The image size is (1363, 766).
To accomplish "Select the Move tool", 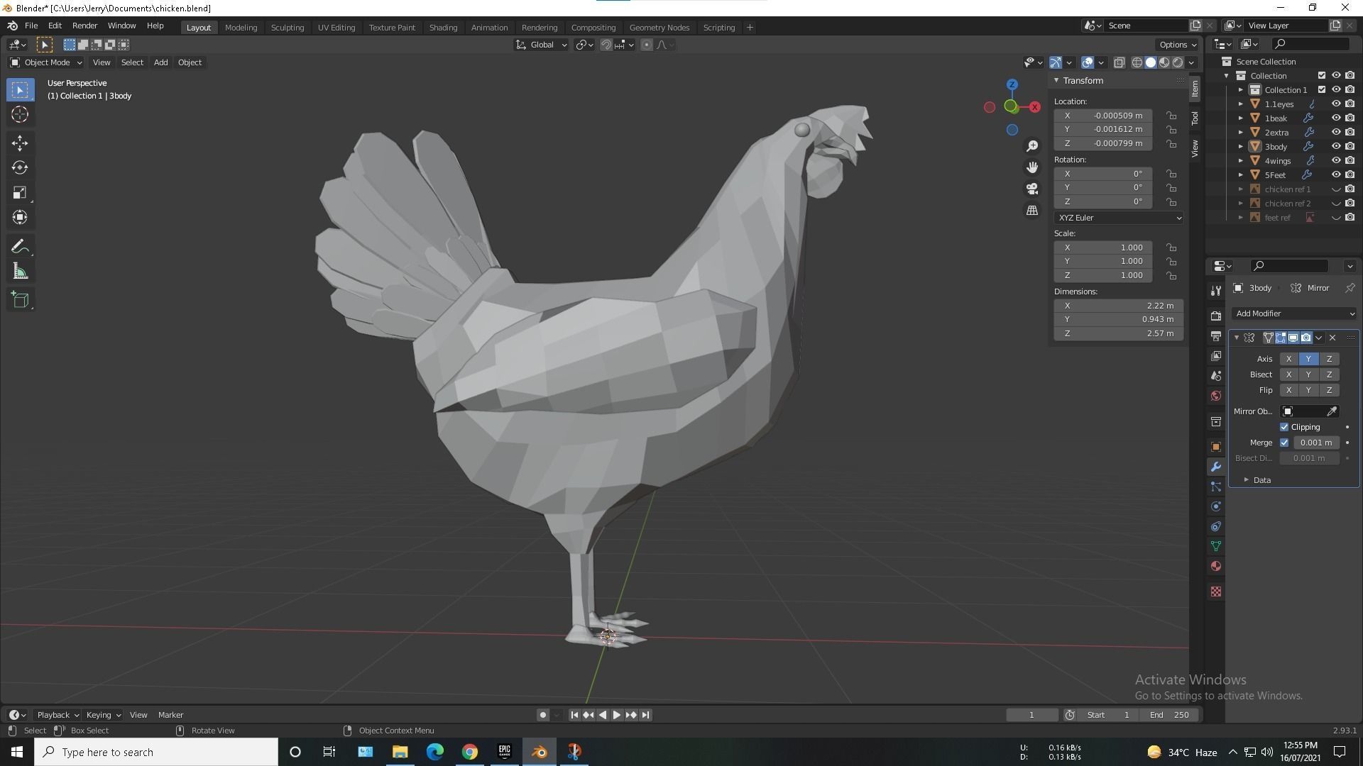I will click(x=20, y=143).
